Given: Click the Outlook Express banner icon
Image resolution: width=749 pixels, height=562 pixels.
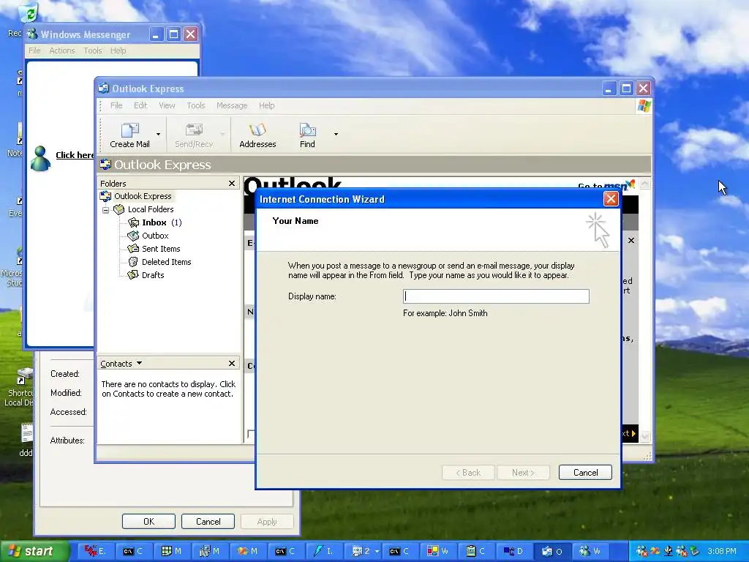Looking at the screenshot, I should (x=105, y=165).
